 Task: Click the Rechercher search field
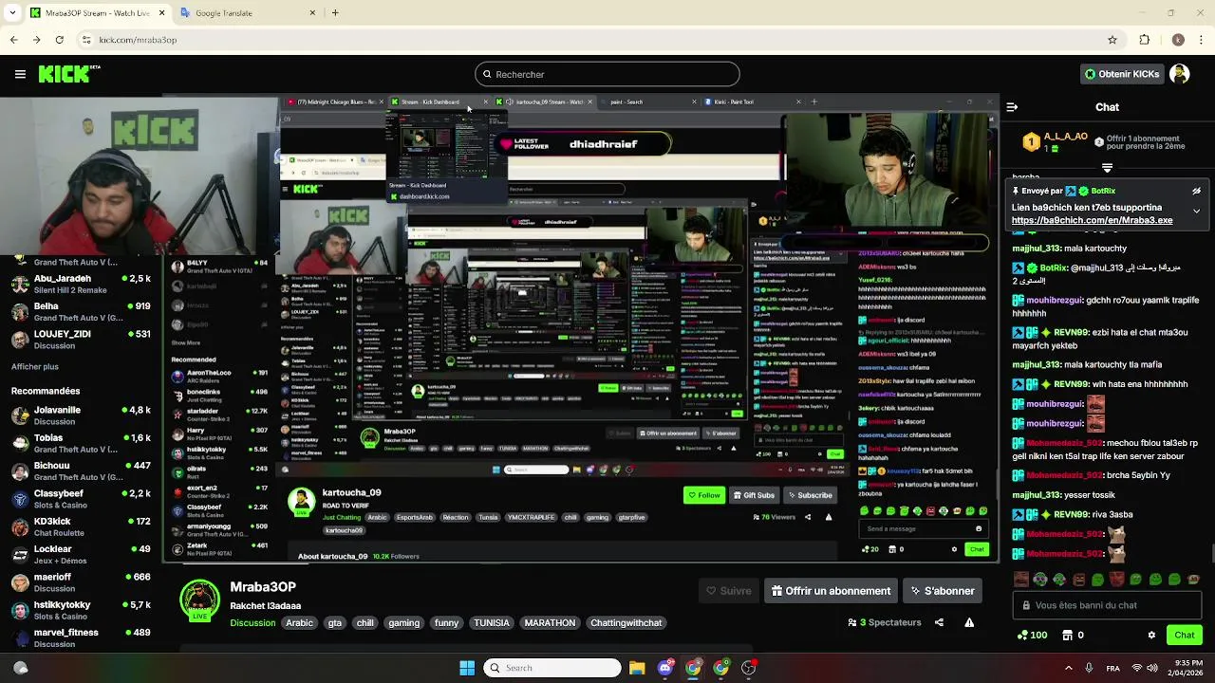607,74
